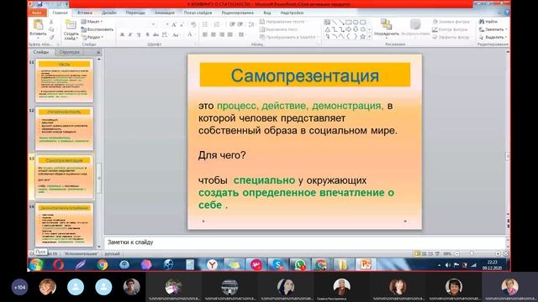Toggle text shadow (S) formatting

click(147, 34)
